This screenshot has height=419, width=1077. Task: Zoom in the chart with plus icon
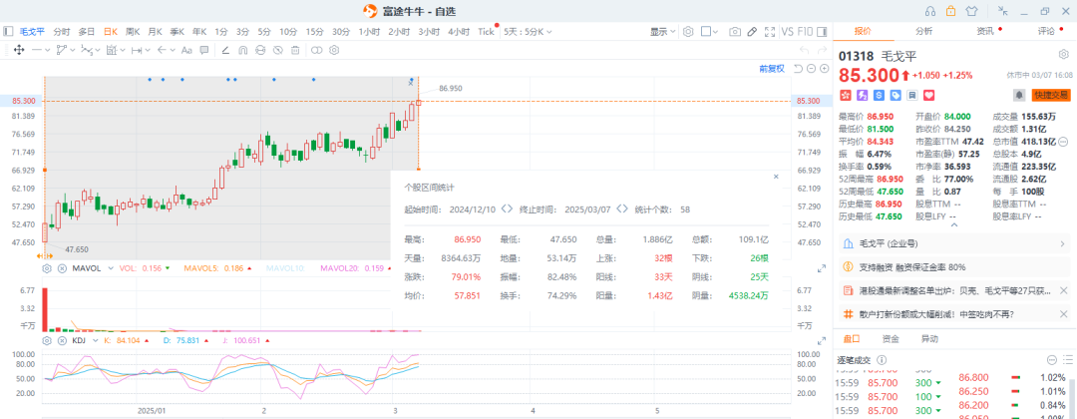pyautogui.click(x=825, y=68)
